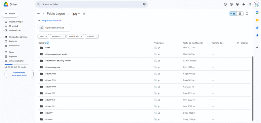Select the album 1995 folder row
Image resolution: width=261 pixels, height=123 pixels.
144,80
